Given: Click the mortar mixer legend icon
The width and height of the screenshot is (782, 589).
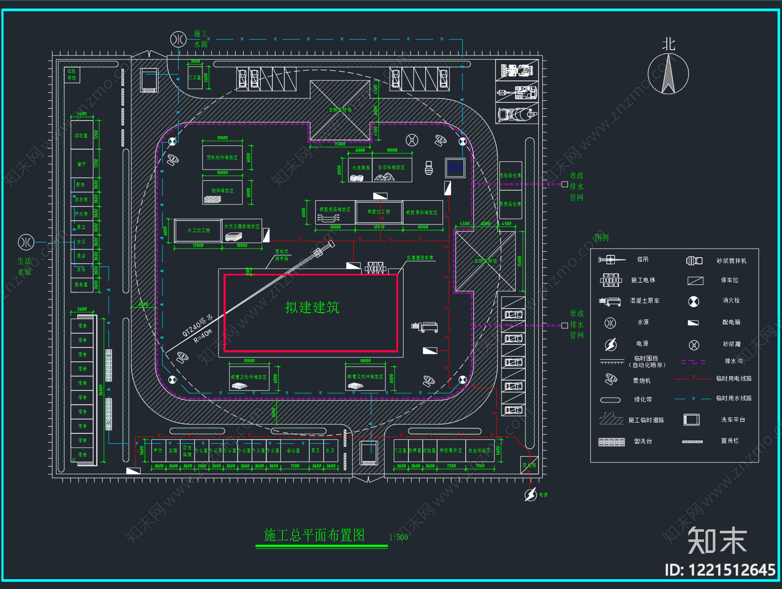Looking at the screenshot, I should point(694,261).
